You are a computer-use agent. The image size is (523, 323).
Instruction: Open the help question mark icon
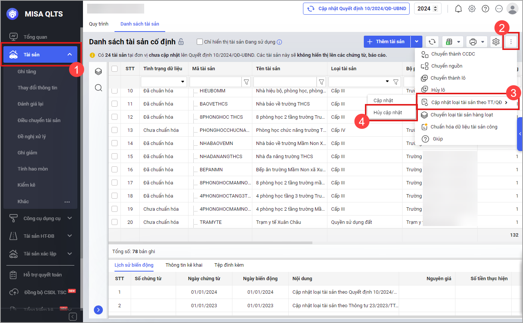click(485, 9)
